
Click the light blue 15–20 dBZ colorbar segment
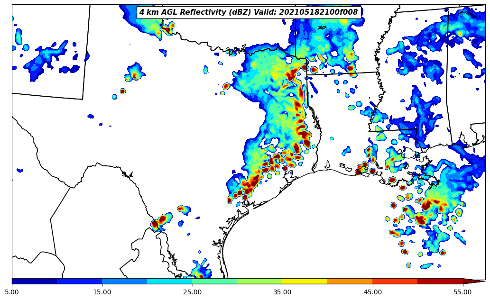click(124, 281)
